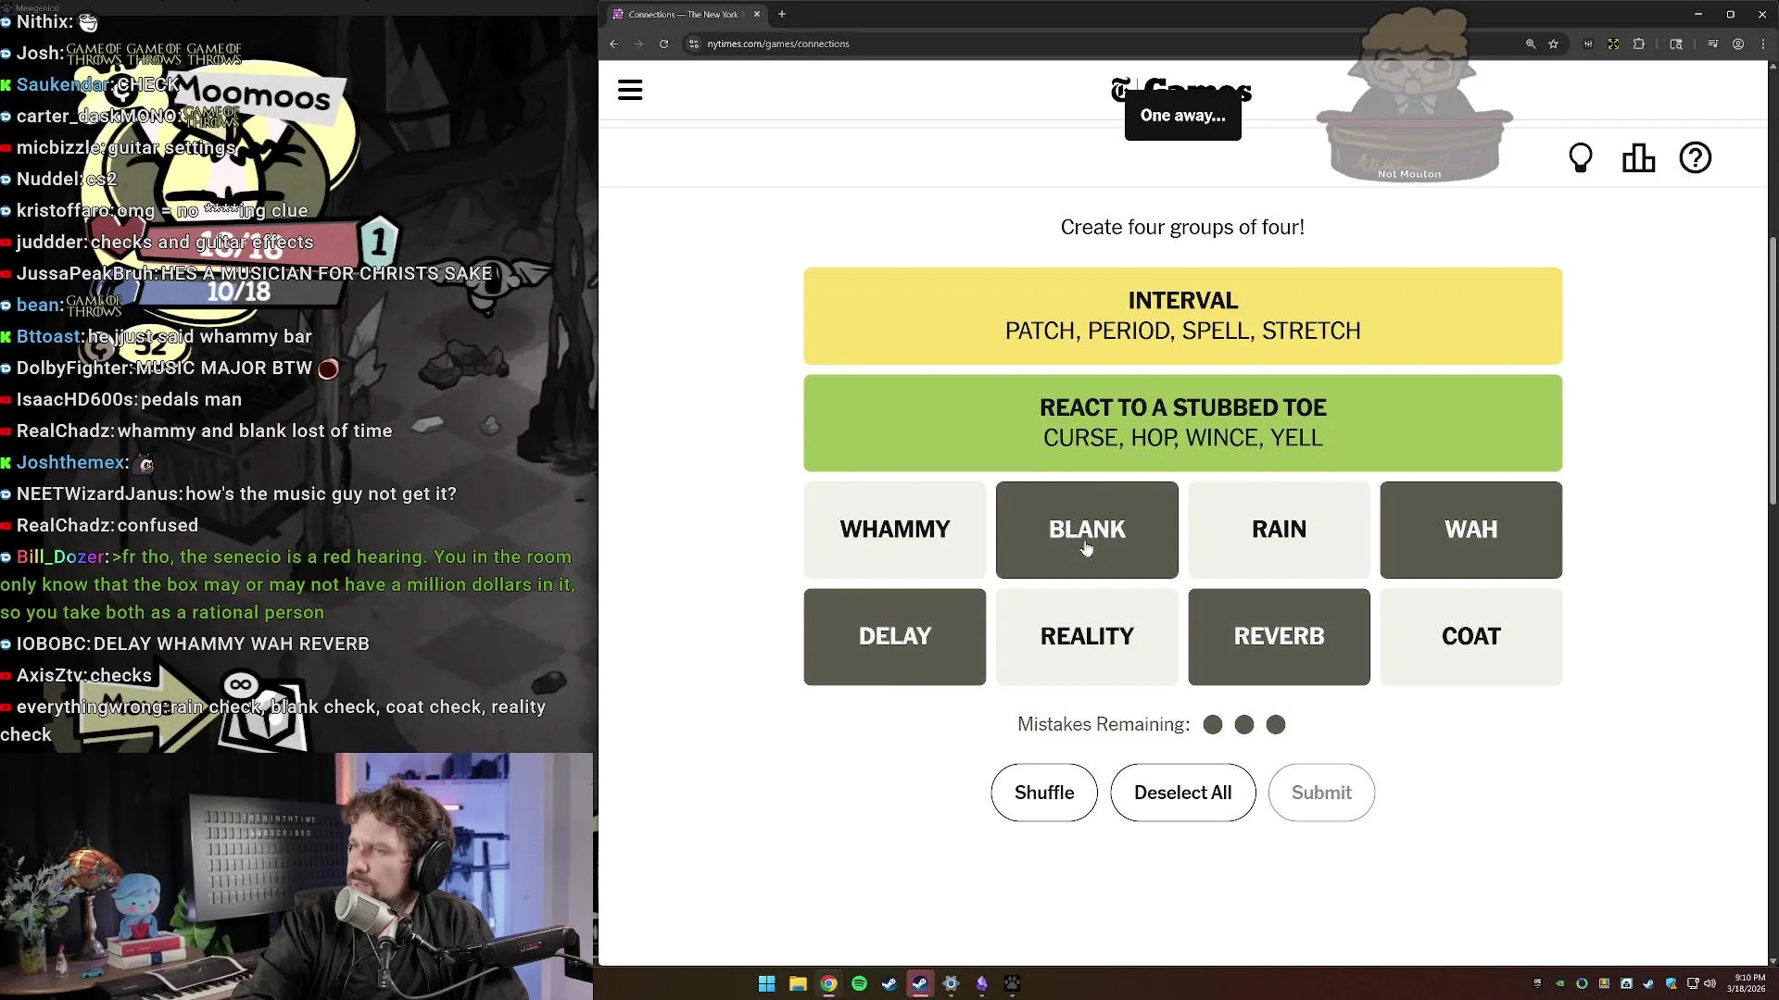Open the Windows Start menu
Viewport: 1779px width, 1000px height.
(x=766, y=983)
